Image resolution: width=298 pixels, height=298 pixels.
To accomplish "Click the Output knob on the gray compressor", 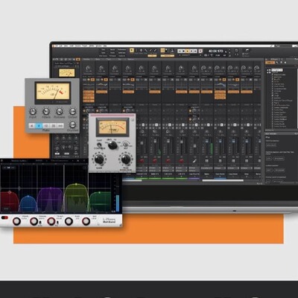I will pyautogui.click(x=72, y=112).
